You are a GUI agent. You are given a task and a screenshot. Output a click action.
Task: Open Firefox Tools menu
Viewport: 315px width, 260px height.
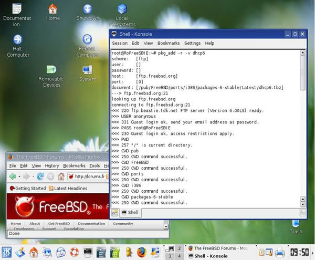[94, 166]
